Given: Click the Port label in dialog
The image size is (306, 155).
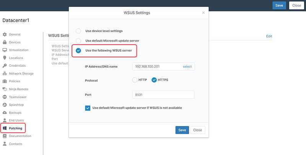Looking at the screenshot, I should (x=88, y=95).
